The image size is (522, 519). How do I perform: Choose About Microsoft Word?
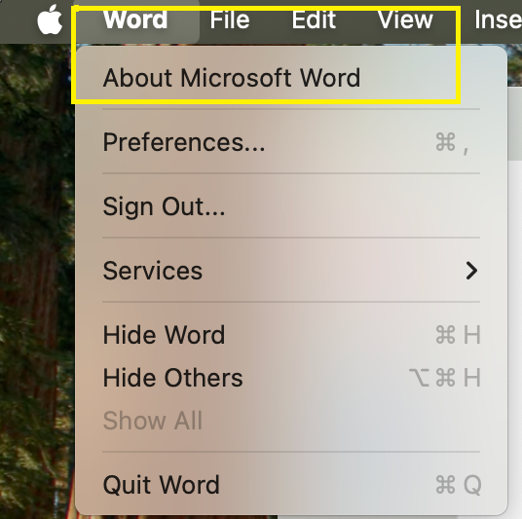[x=291, y=78]
